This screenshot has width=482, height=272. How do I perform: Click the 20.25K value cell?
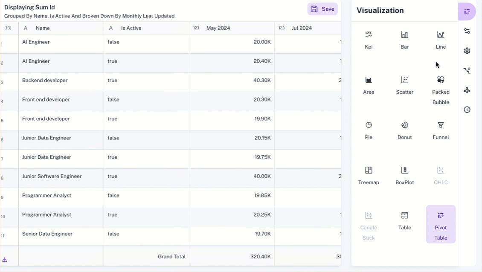tap(232, 217)
